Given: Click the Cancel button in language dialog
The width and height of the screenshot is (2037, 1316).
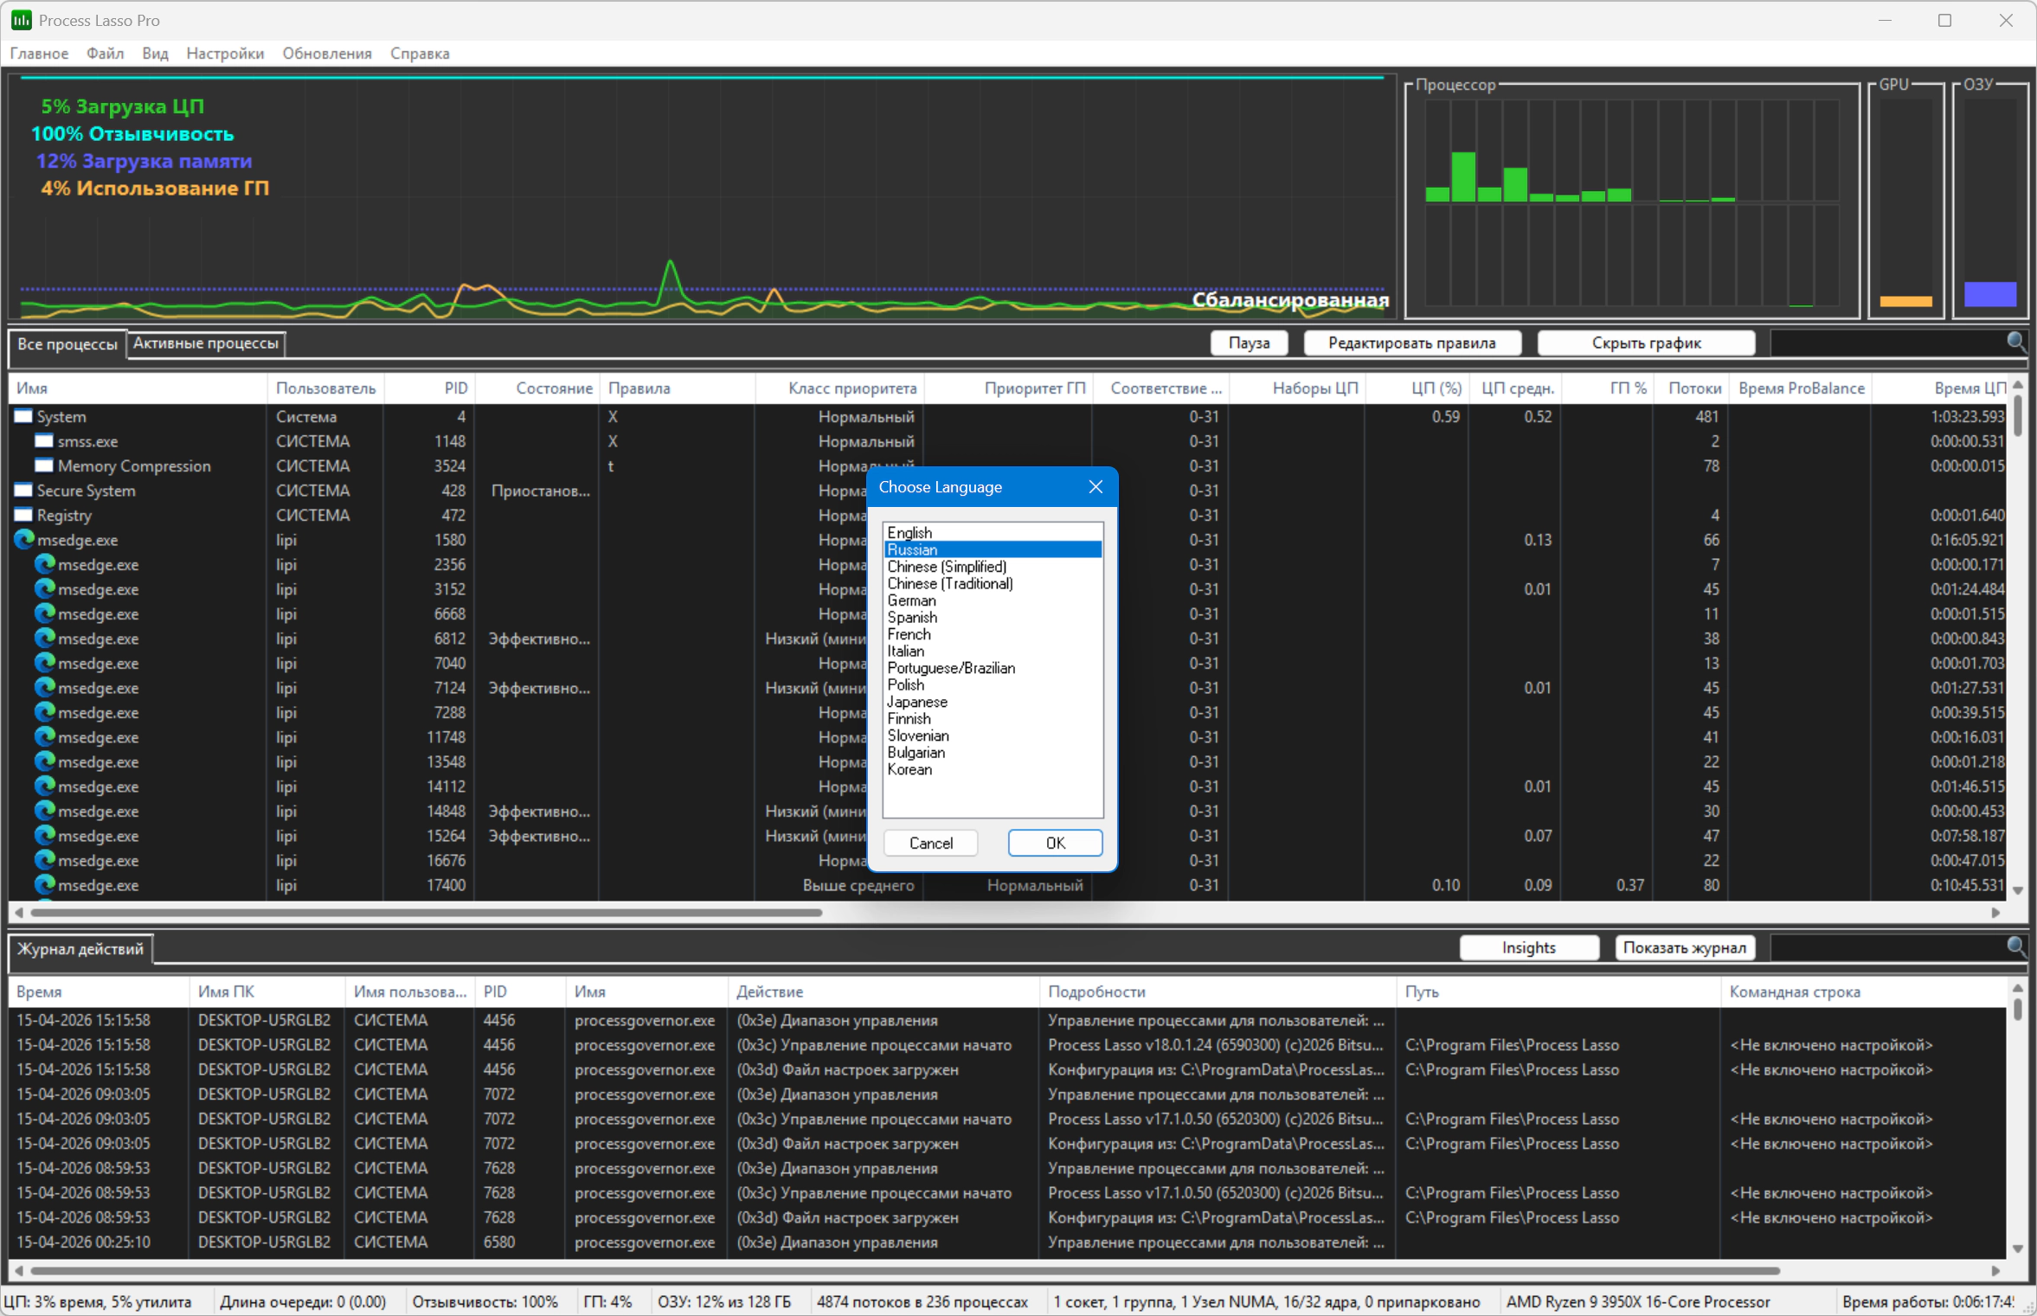Looking at the screenshot, I should [930, 843].
